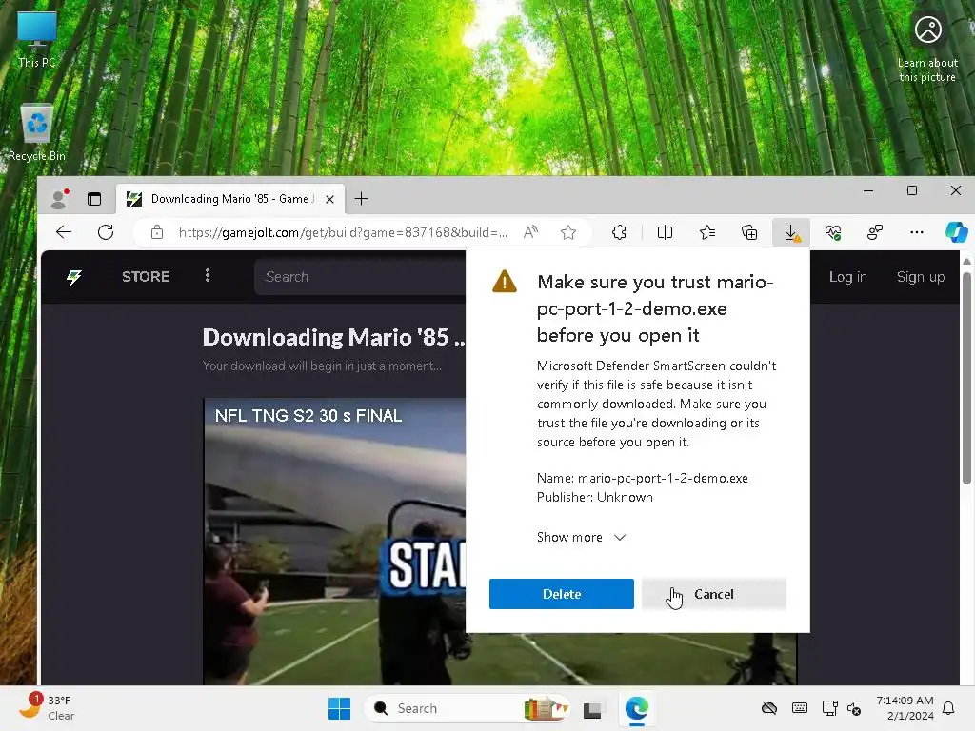Click 'Downloading Mario '85' page heading
The image size is (975, 731).
333,337
